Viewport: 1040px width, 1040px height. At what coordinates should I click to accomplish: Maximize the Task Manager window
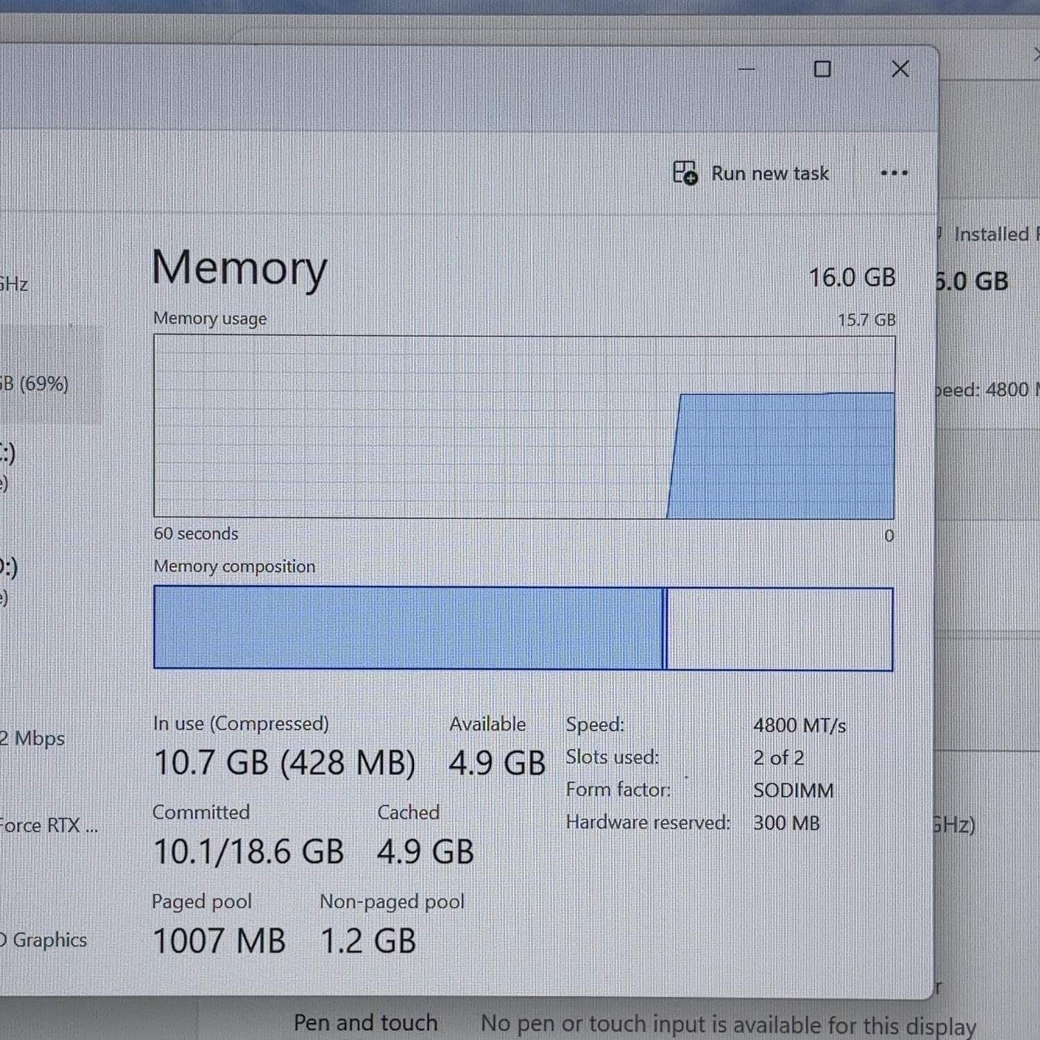(822, 69)
